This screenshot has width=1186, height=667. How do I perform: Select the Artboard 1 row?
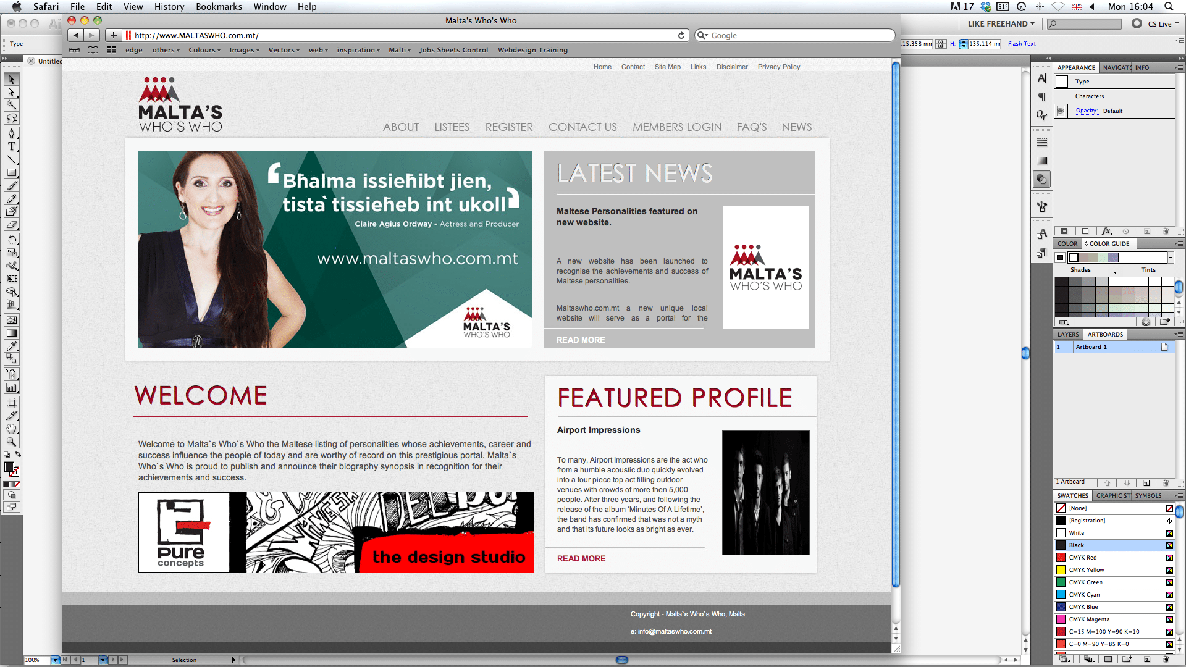tap(1114, 347)
